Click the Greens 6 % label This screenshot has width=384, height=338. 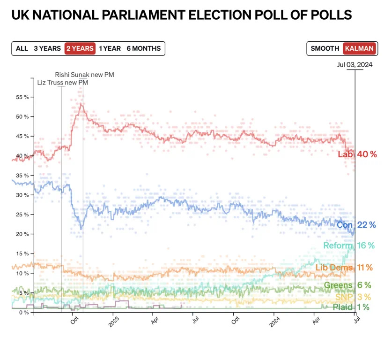click(347, 285)
